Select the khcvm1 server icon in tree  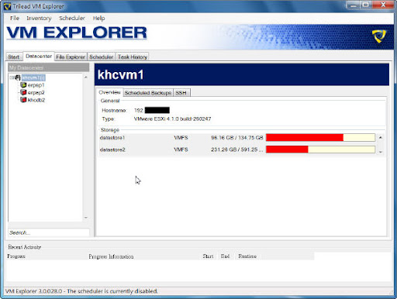point(17,77)
